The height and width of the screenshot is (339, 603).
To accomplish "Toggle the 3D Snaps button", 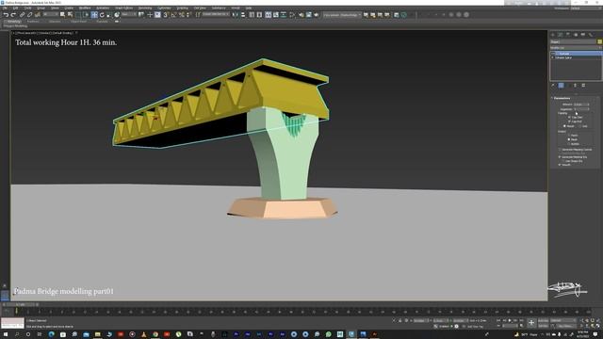I will click(x=166, y=15).
